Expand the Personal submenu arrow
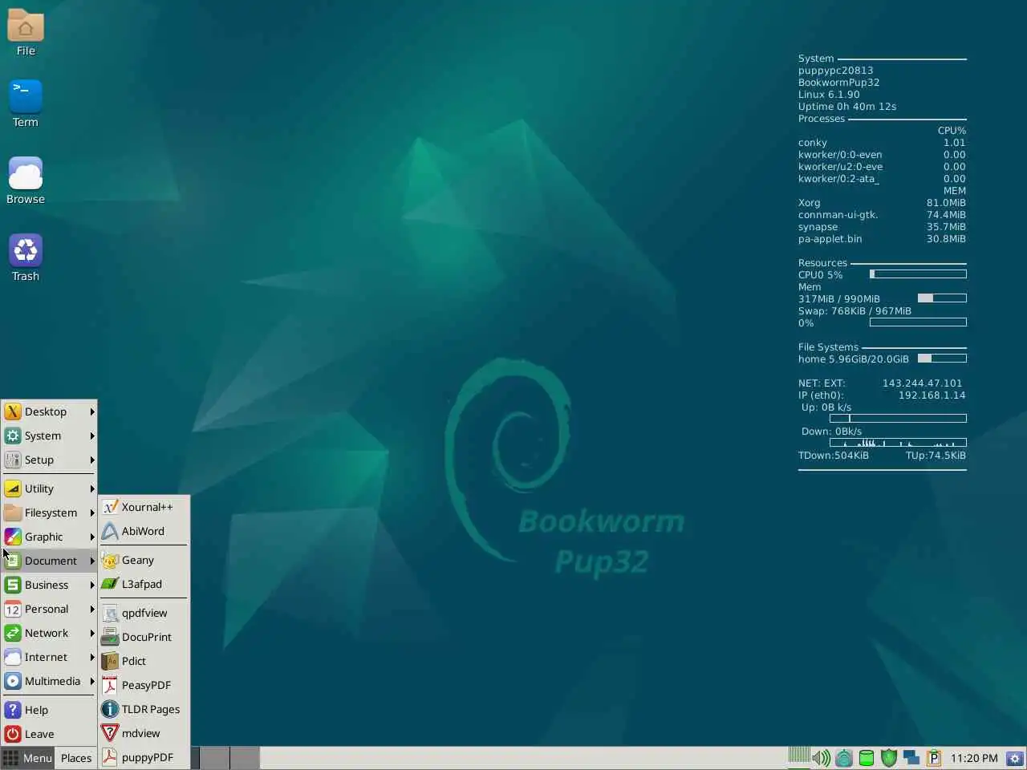The width and height of the screenshot is (1027, 770). pyautogui.click(x=92, y=609)
